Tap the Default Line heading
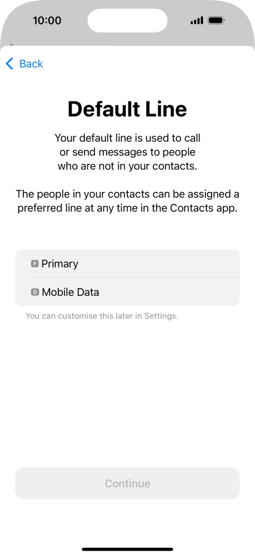Viewport: 255px width, 556px height. pyautogui.click(x=128, y=109)
